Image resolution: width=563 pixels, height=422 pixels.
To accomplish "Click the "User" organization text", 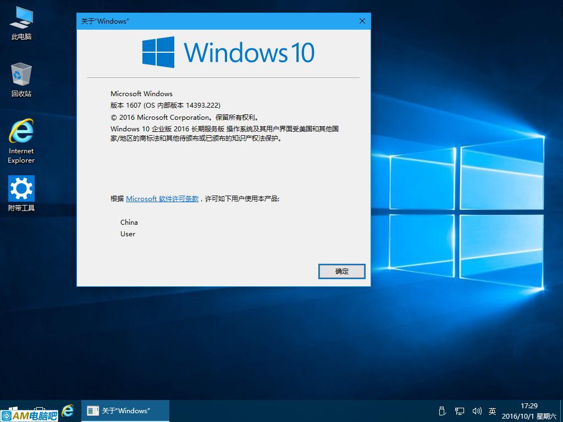I will click(128, 234).
